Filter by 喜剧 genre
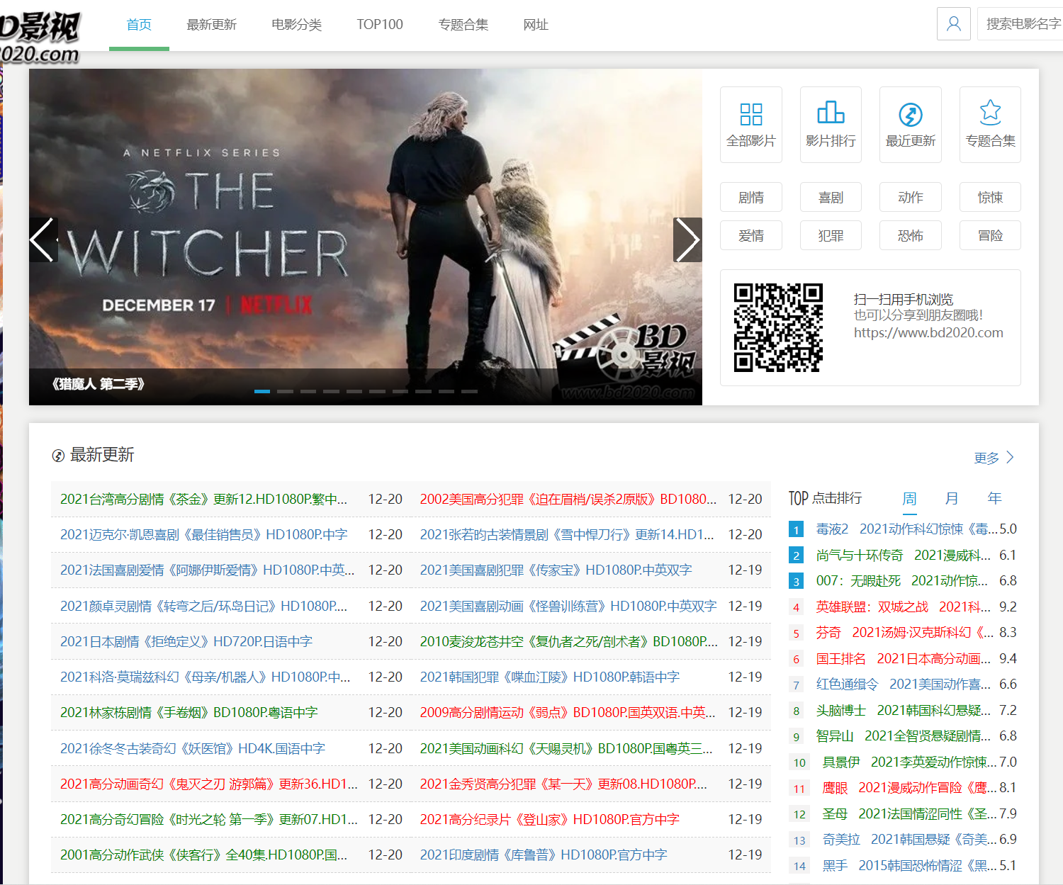This screenshot has width=1063, height=885. click(x=831, y=197)
